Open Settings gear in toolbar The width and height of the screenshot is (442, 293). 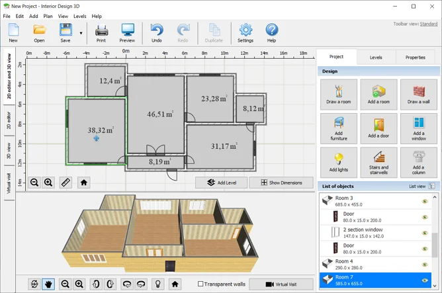tap(245, 32)
